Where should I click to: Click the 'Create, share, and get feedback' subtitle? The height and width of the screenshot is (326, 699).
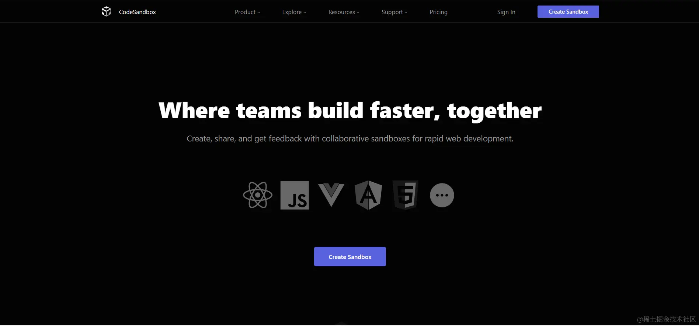click(x=350, y=139)
